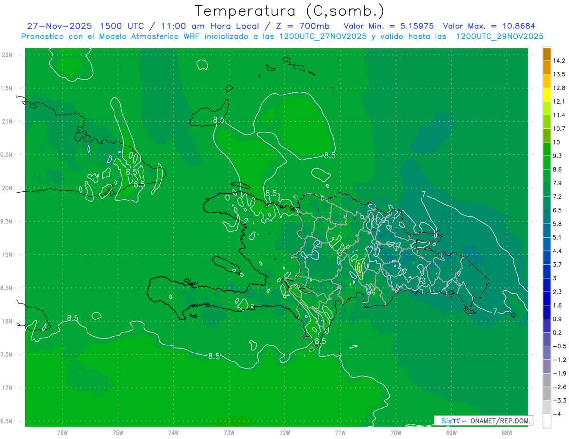Click the swatch between 7.2 and 6.5

pyautogui.click(x=547, y=203)
